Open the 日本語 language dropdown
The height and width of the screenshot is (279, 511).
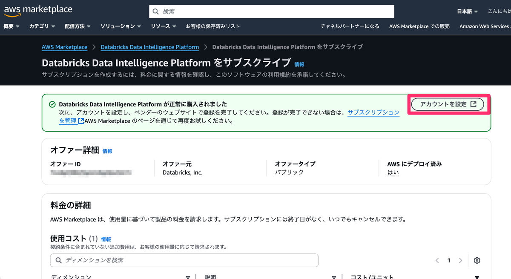click(x=467, y=12)
